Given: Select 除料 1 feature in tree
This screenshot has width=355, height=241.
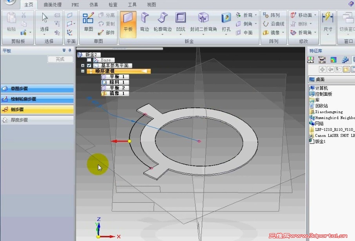Looking at the screenshot, I should click(115, 82).
